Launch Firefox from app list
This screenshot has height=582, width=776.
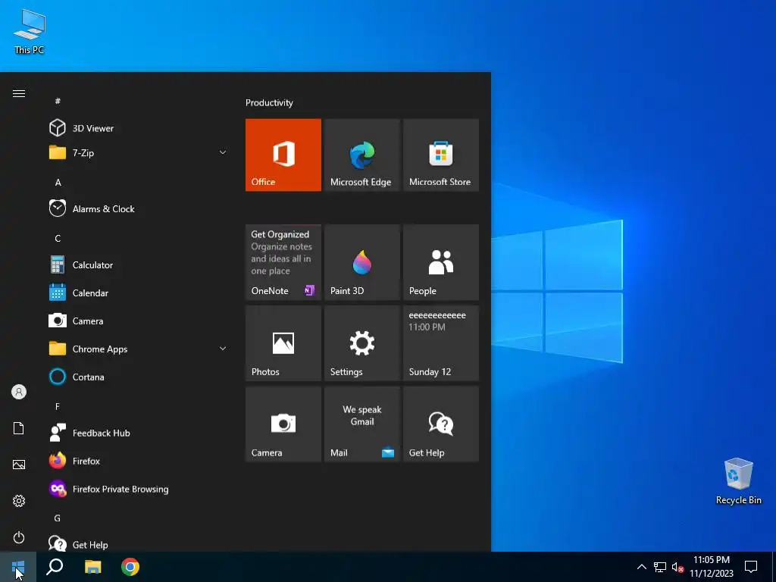(139, 461)
